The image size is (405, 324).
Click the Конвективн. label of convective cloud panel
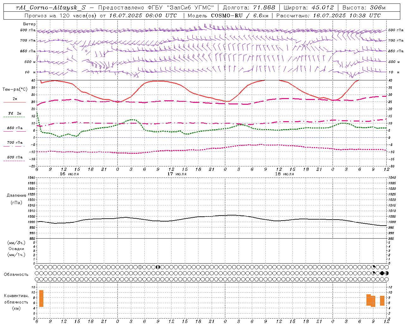[x=16, y=296]
